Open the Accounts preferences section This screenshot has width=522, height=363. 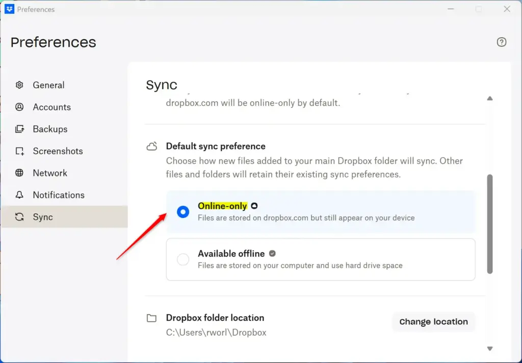click(64, 107)
